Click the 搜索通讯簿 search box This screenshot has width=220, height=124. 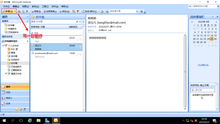click(x=123, y=11)
